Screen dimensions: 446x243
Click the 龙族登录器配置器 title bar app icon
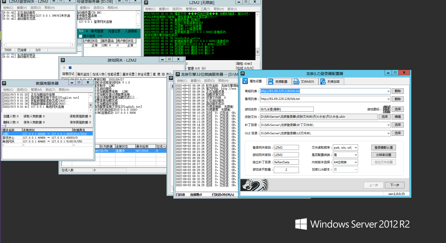point(243,73)
